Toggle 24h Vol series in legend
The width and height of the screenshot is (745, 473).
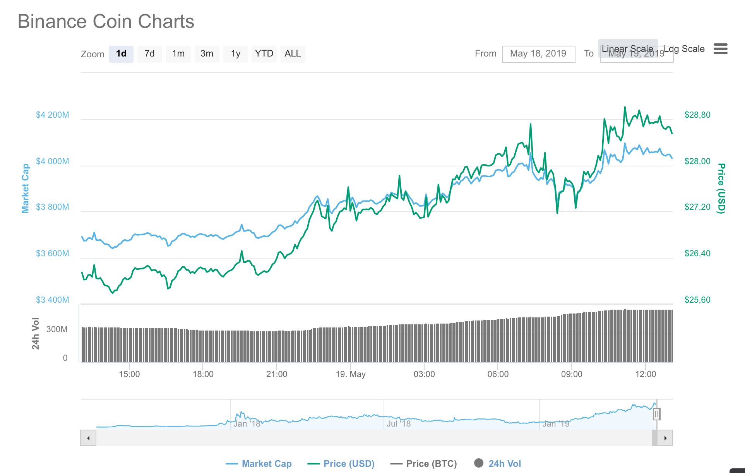pyautogui.click(x=498, y=463)
